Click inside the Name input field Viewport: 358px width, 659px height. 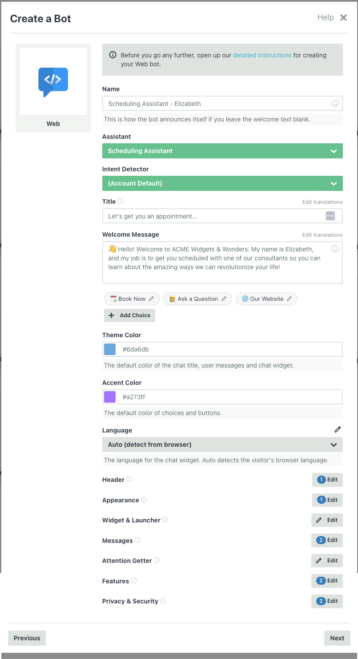200,103
